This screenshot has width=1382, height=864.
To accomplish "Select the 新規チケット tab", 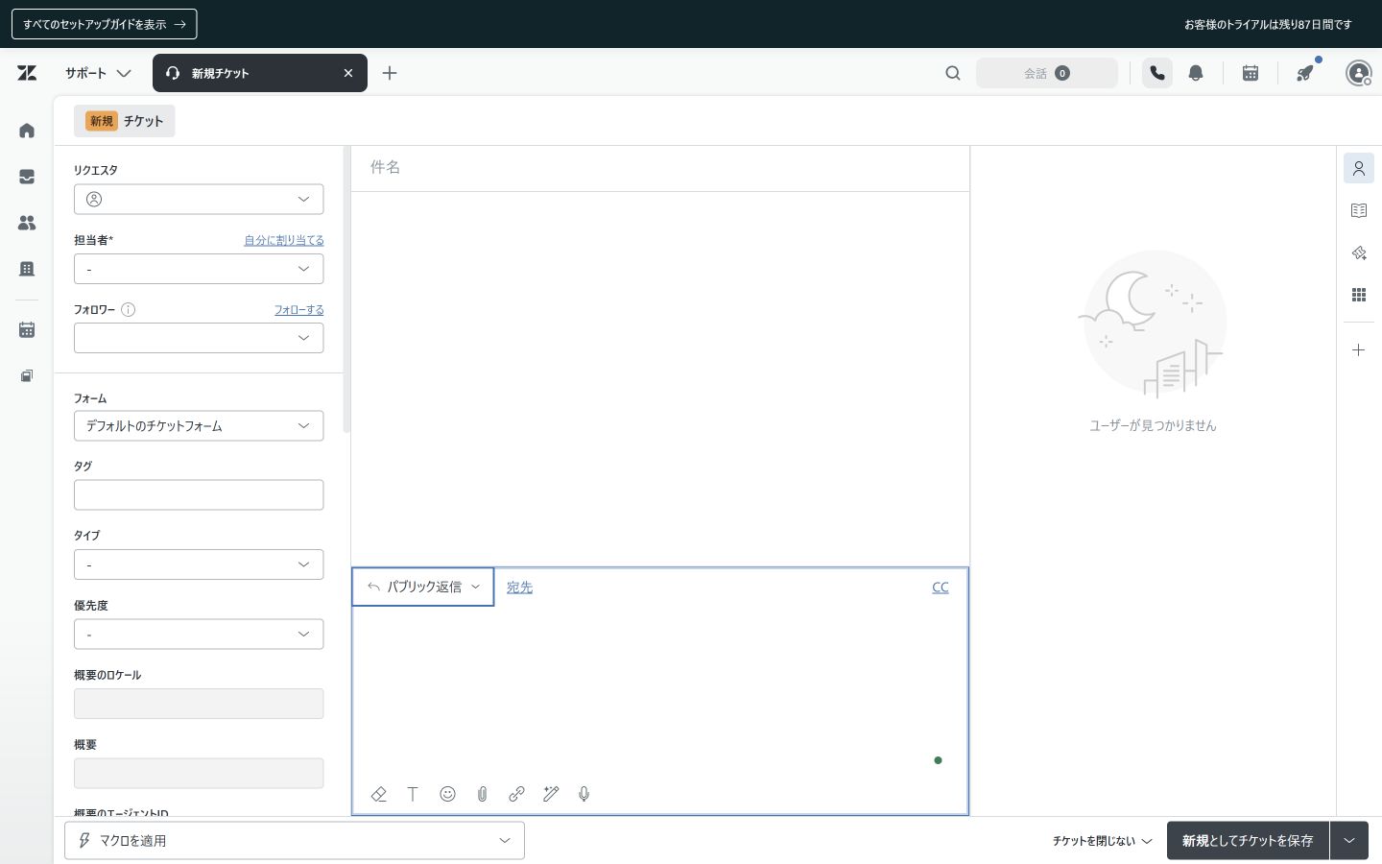I will (x=260, y=73).
